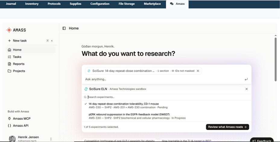Click the scrollbar up arrow
Image resolution: width=280 pixels, height=142 pixels.
tap(275, 35)
